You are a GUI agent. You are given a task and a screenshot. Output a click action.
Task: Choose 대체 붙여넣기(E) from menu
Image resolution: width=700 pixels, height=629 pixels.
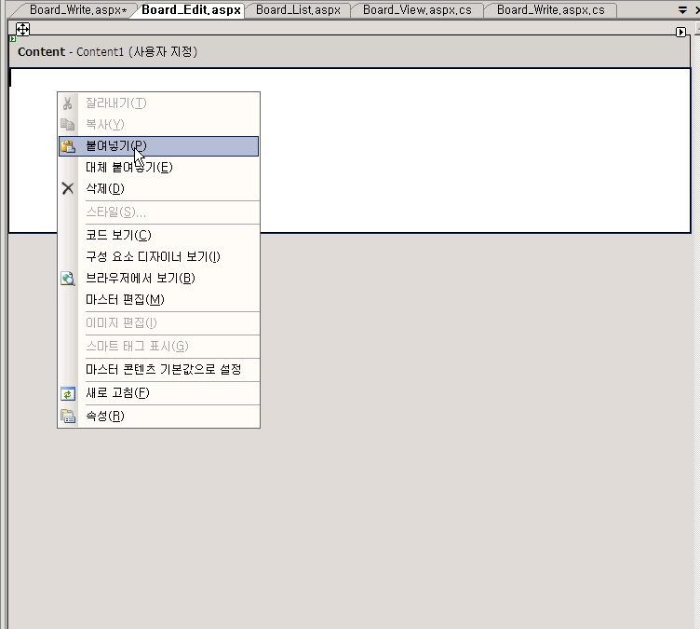158,167
